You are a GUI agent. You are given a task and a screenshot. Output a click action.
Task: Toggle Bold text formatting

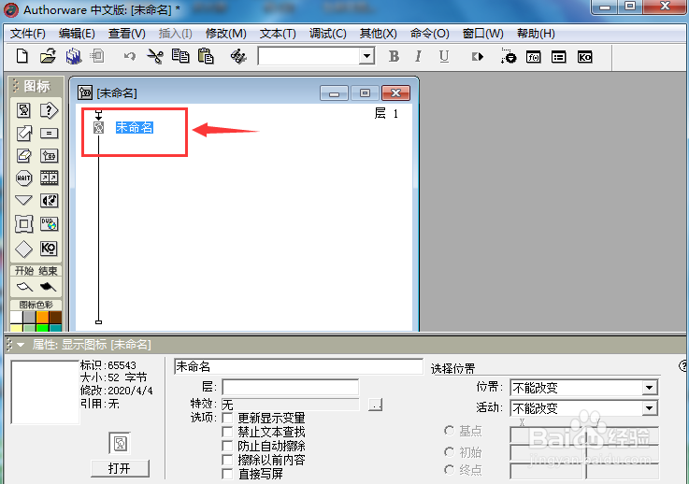pyautogui.click(x=394, y=56)
